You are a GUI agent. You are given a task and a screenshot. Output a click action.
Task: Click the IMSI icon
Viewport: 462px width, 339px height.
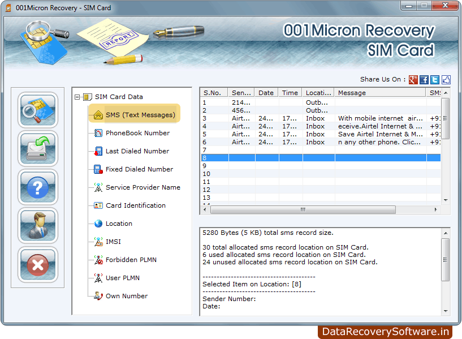click(x=98, y=242)
